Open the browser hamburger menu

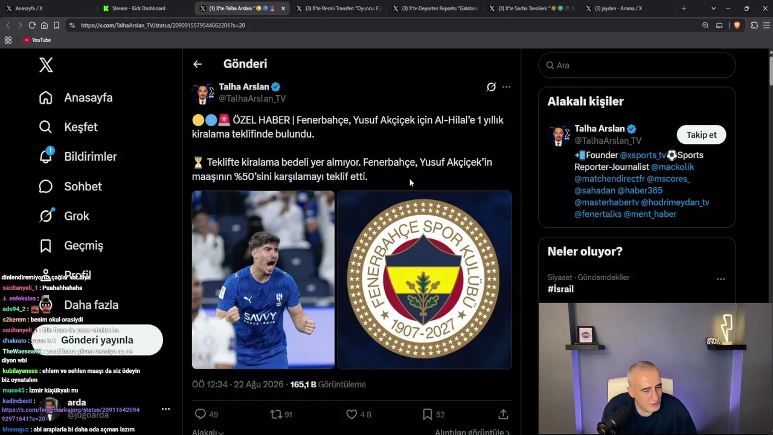point(767,25)
